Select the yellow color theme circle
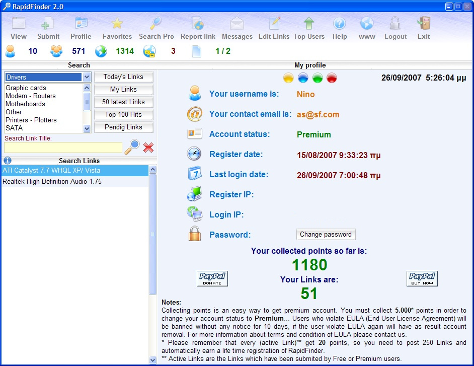474x366 pixels. (288, 78)
